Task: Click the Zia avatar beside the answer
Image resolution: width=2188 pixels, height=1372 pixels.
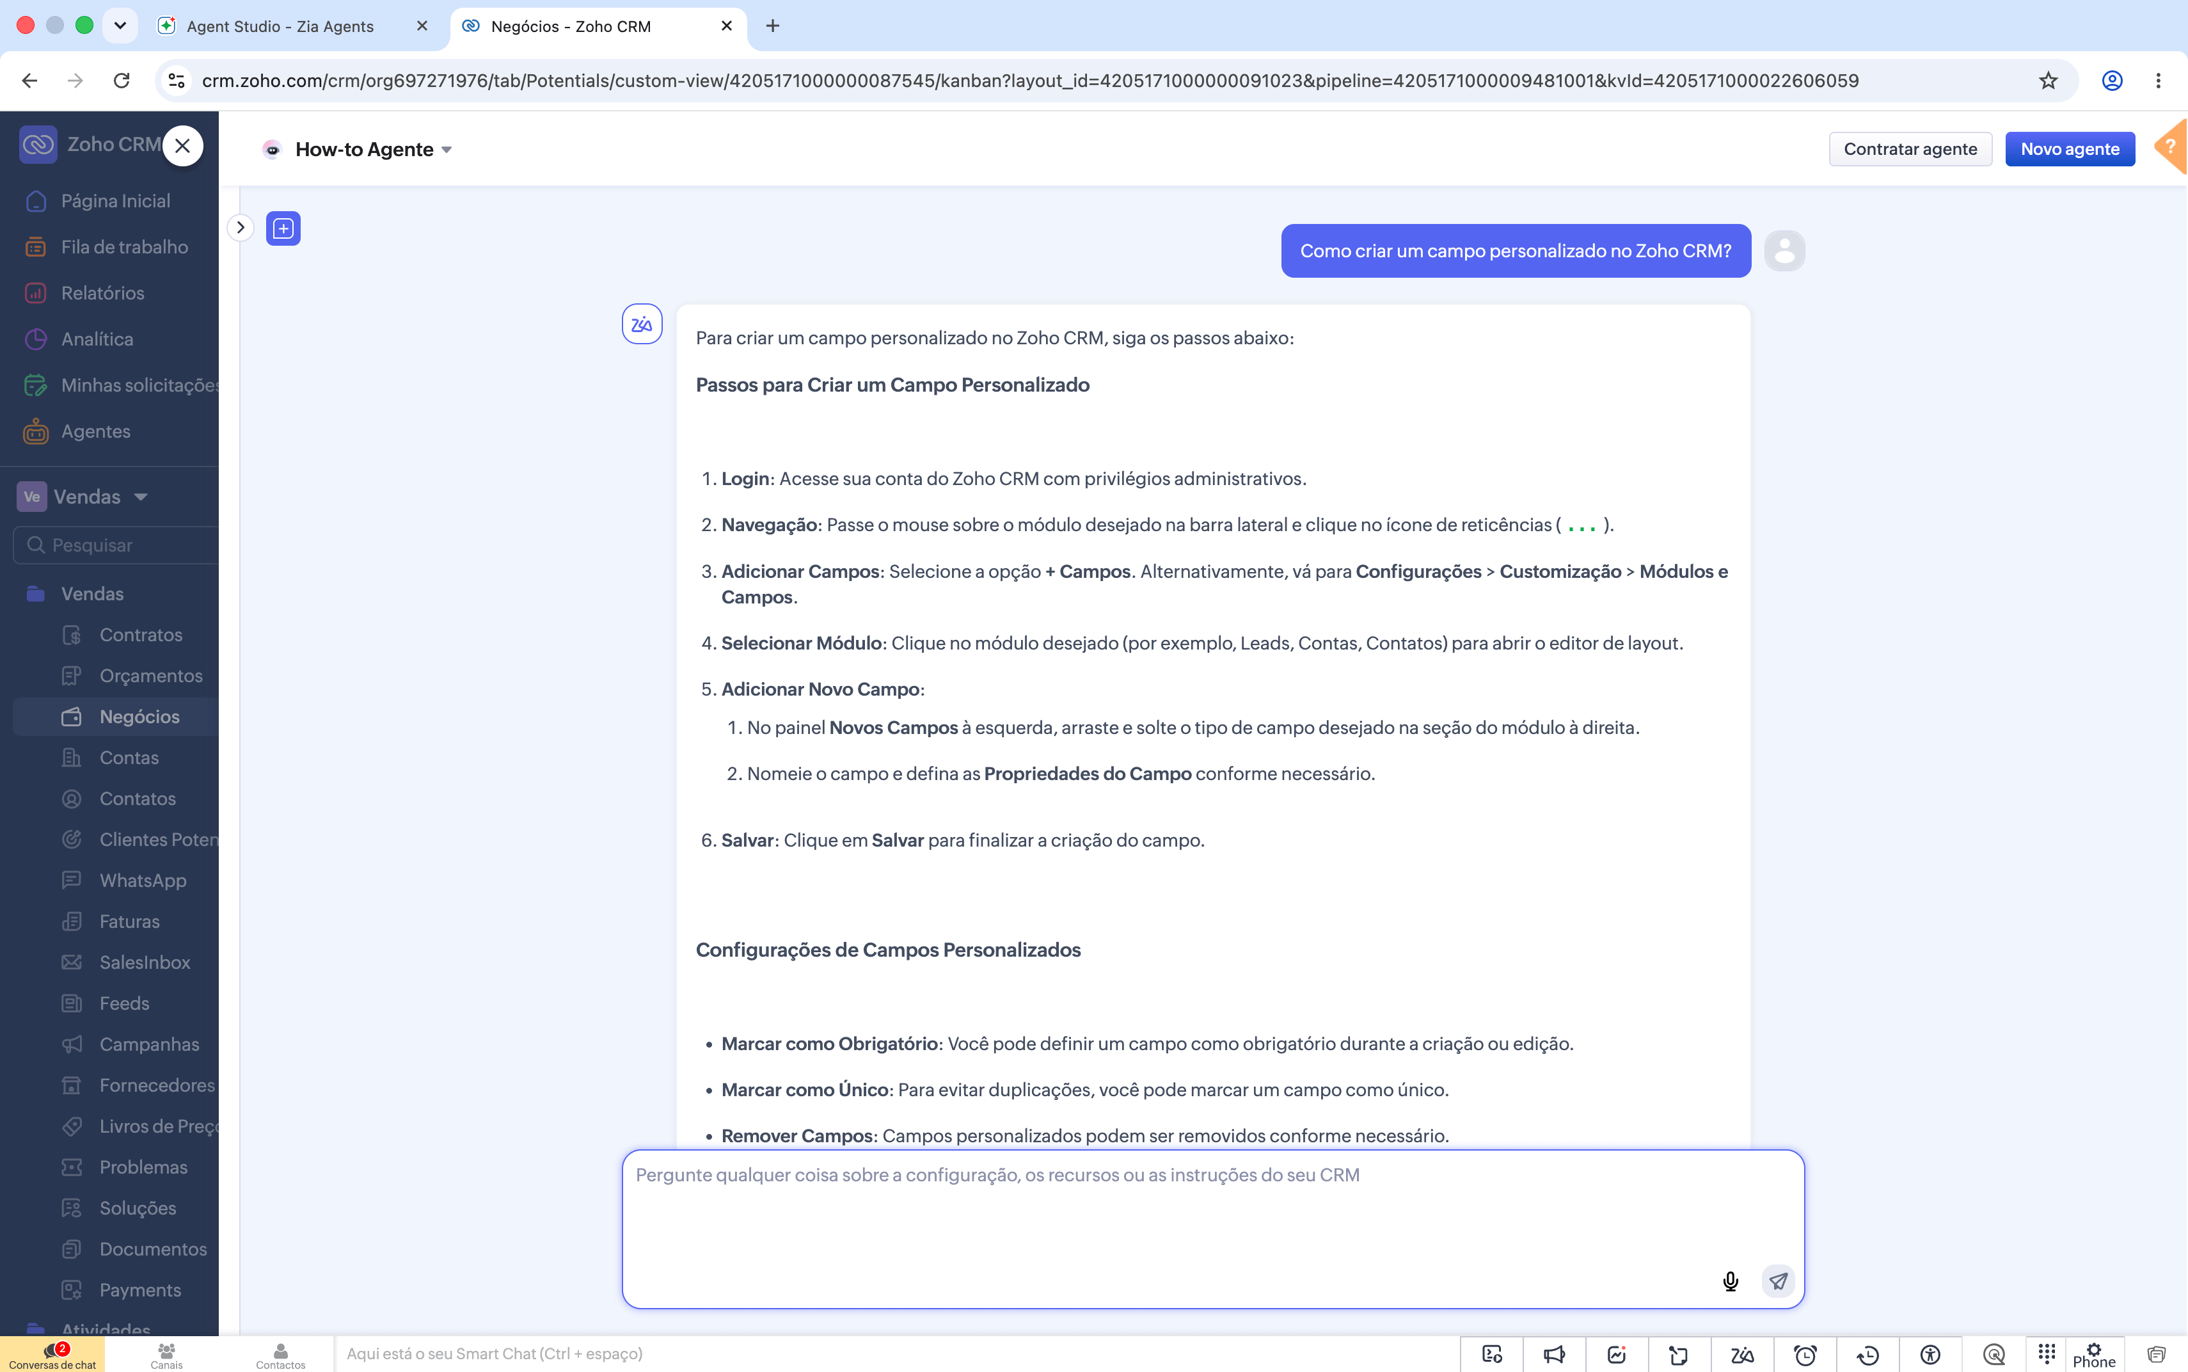Action: point(641,324)
